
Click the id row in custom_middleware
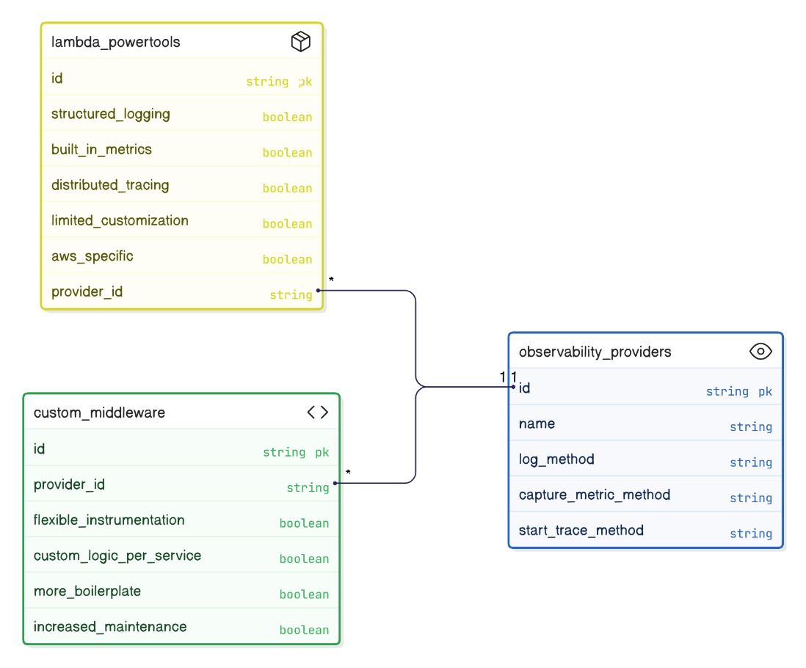click(x=181, y=448)
